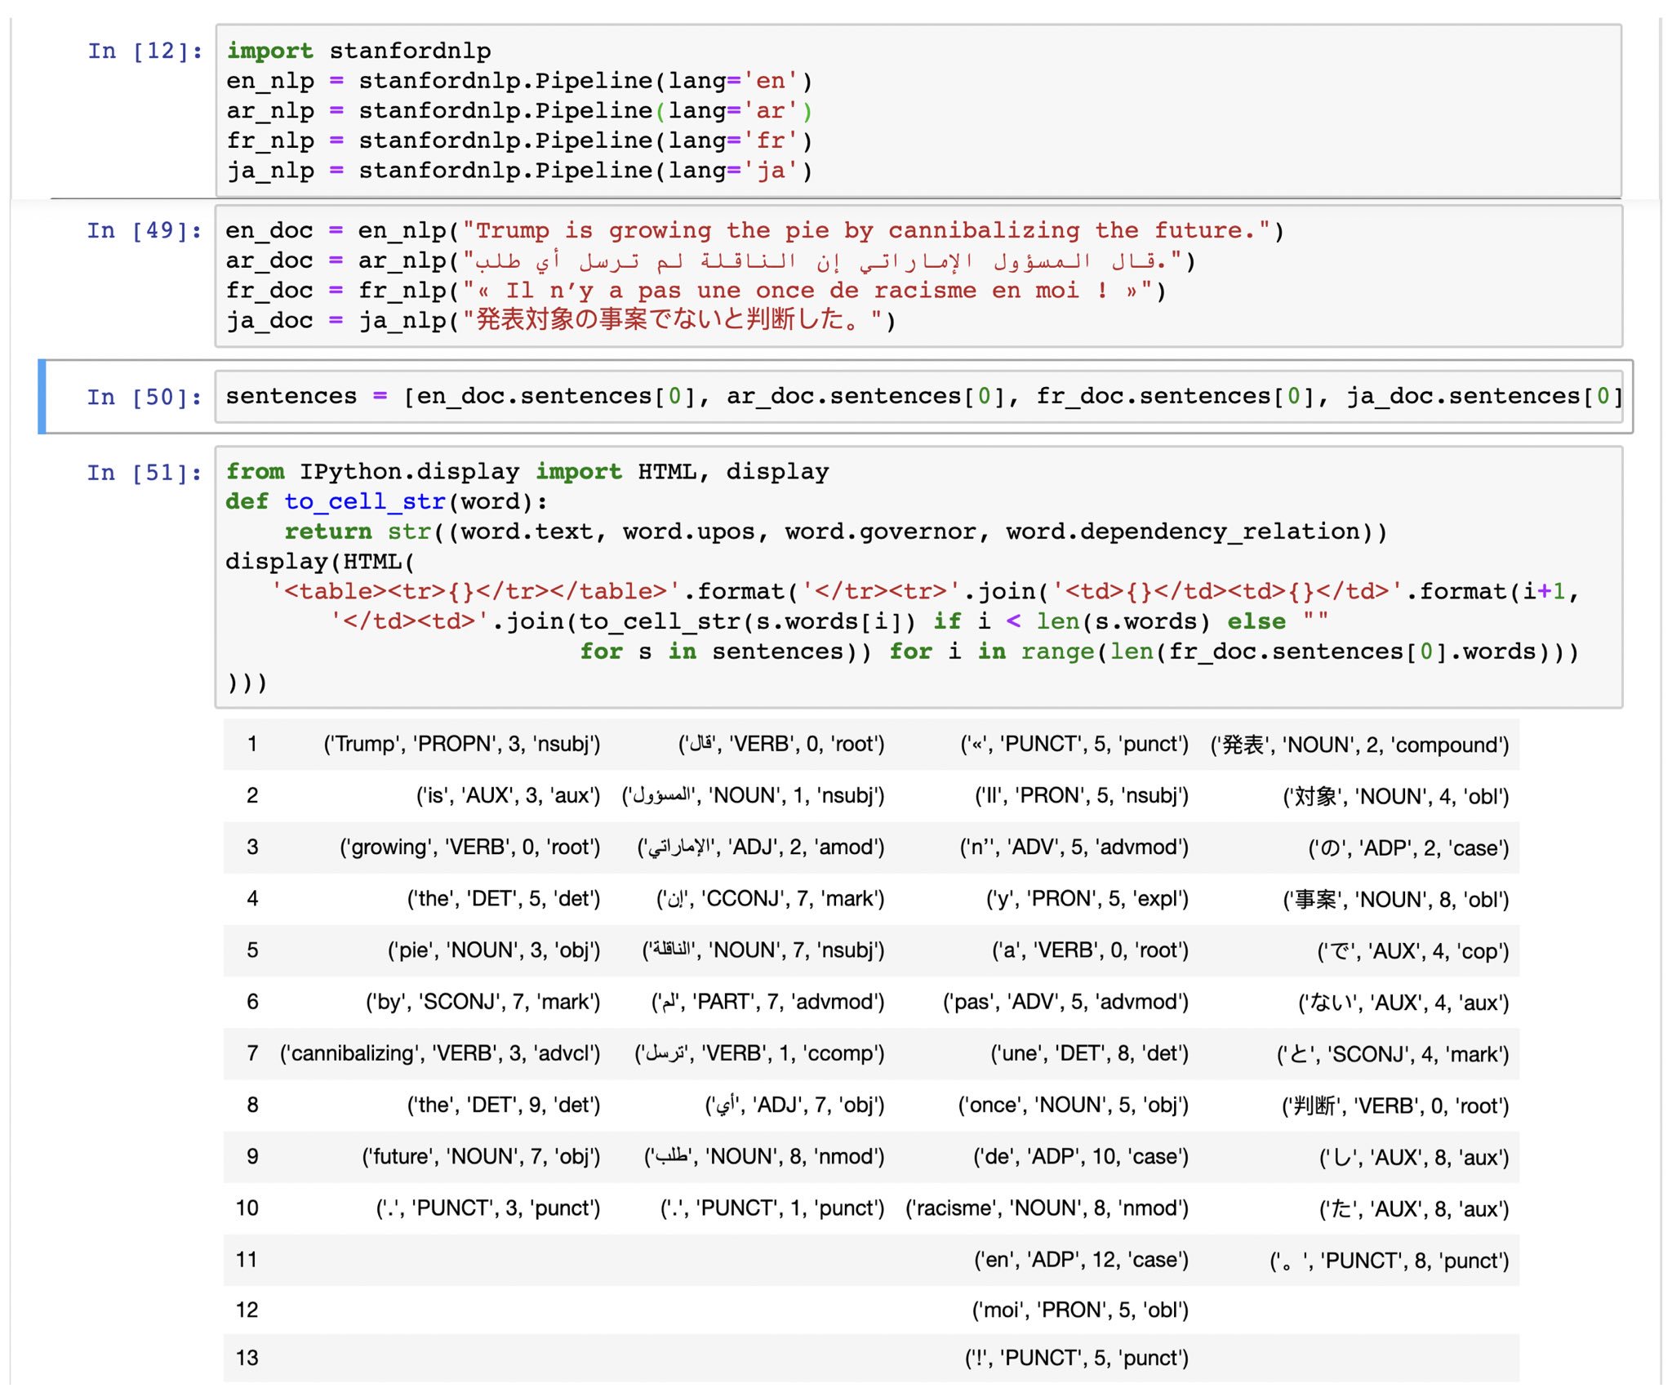Click the '判断', 'VERB' root table cell
Viewport: 1672px width, 1397px height.
pos(1394,1106)
